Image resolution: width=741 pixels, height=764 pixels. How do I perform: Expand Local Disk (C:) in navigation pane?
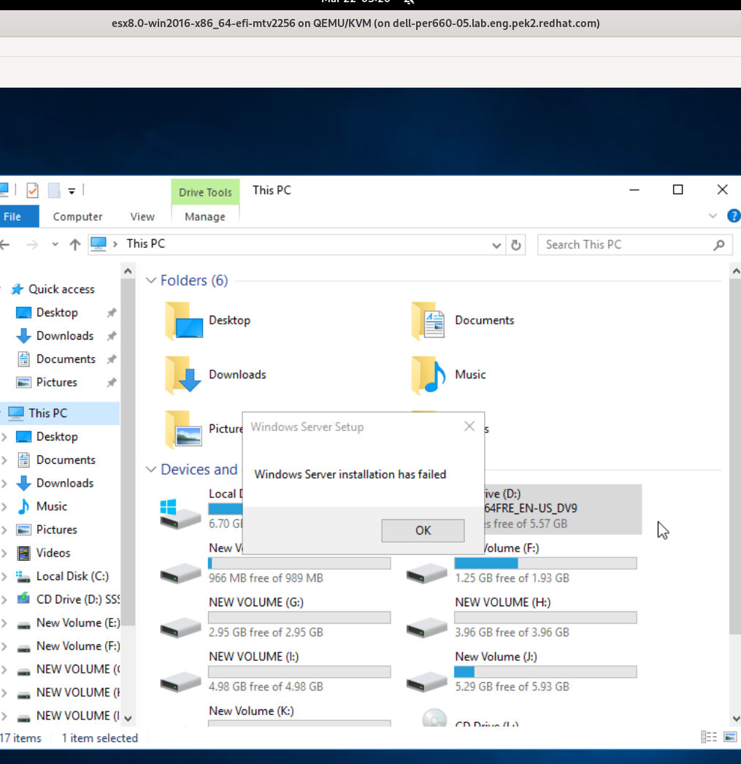4,576
